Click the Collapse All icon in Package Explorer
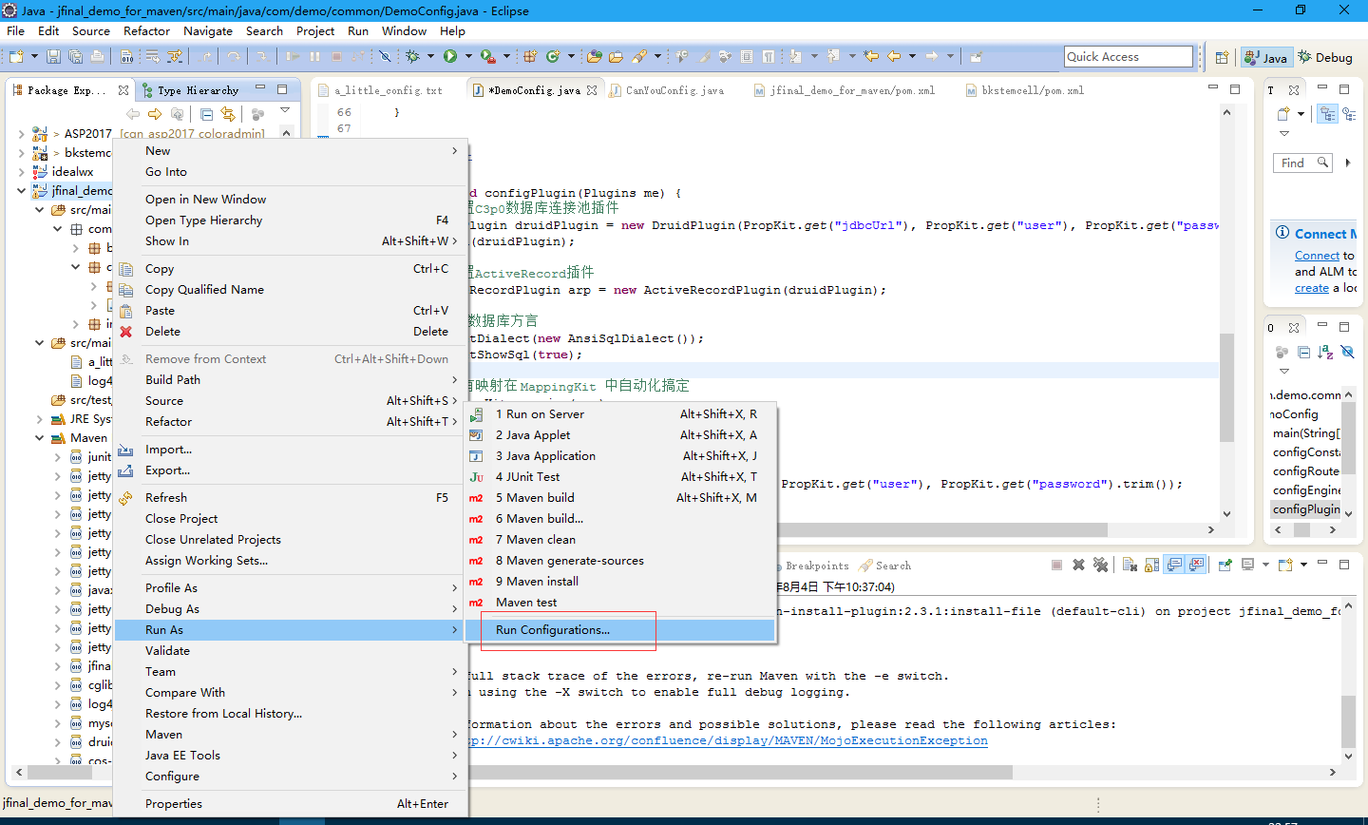This screenshot has width=1368, height=825. coord(206,114)
